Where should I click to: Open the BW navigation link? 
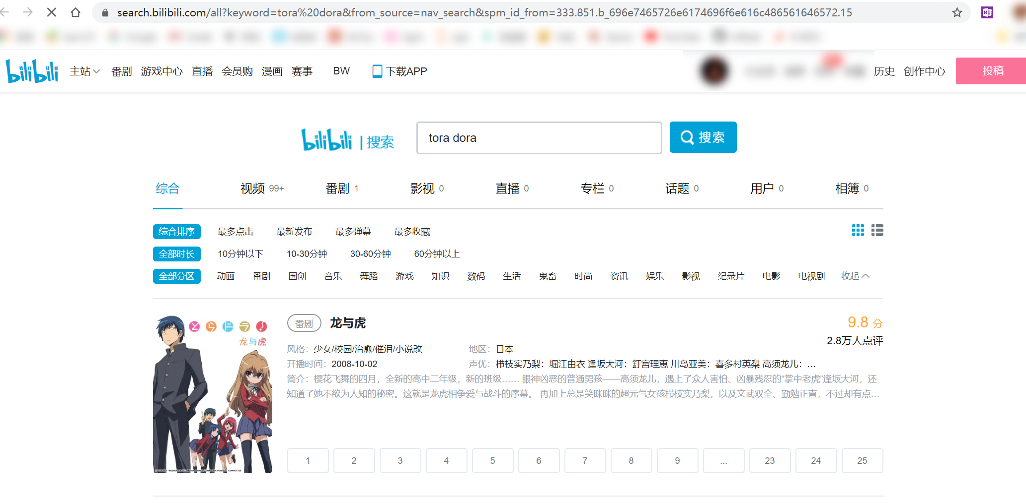(x=341, y=71)
